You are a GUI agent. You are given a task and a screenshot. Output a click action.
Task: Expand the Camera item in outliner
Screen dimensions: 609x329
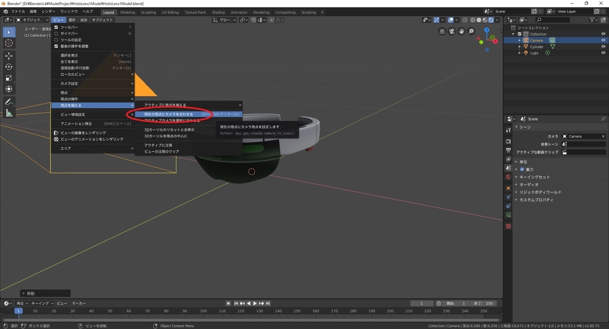(519, 40)
